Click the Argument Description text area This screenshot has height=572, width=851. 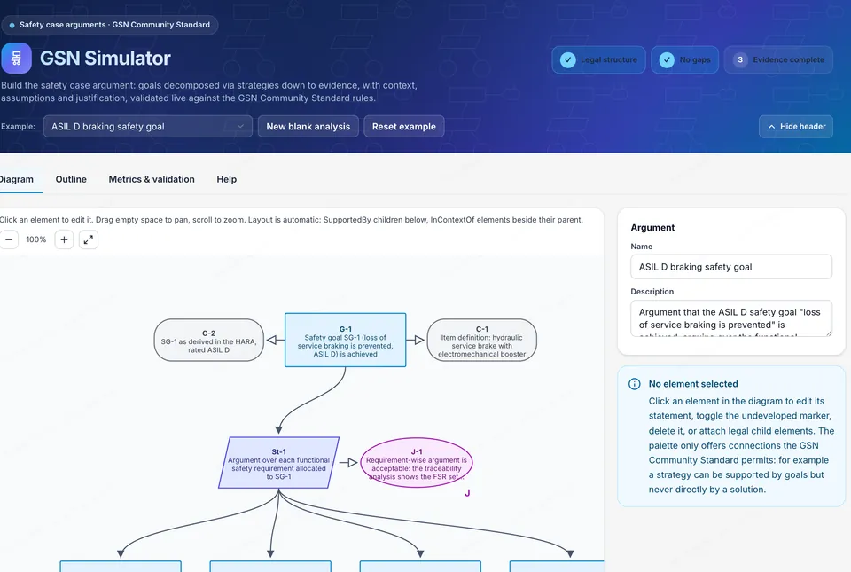731,318
